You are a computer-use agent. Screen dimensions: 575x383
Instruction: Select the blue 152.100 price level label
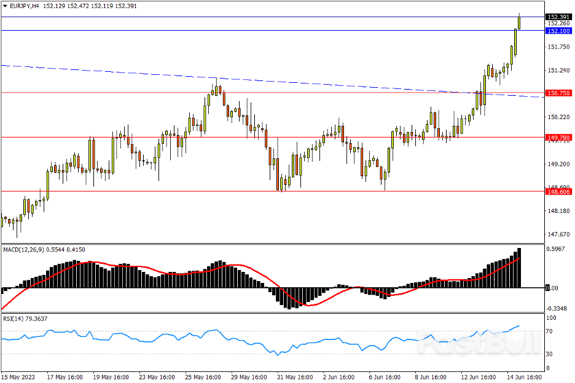pos(558,31)
